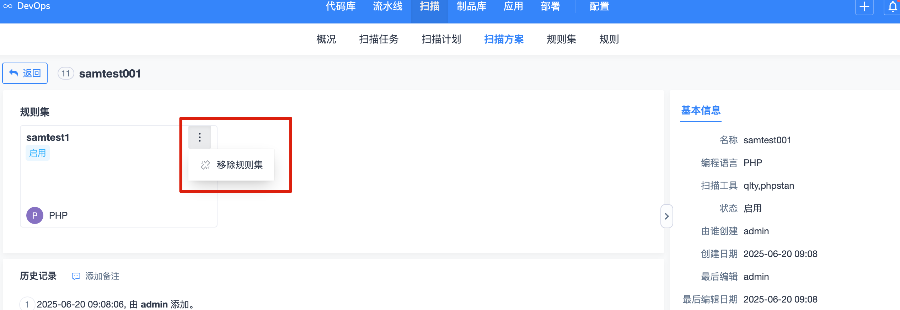Viewport: 900px width, 310px height.
Task: Click the history text 由 admin 添加
Action: (x=162, y=304)
